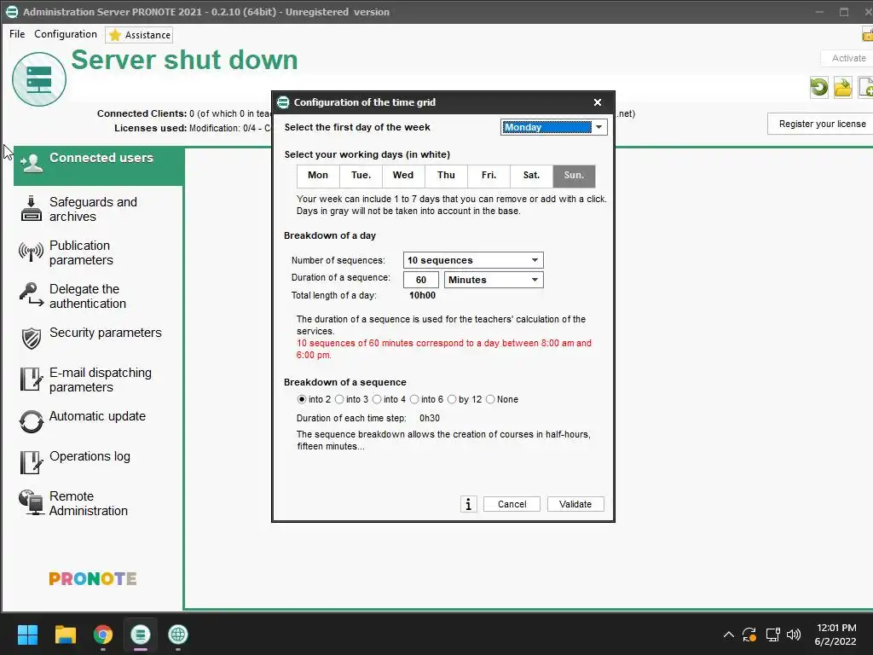Viewport: 873px width, 655px height.
Task: Select the 'into 2' breakdown option
Action: click(x=302, y=399)
